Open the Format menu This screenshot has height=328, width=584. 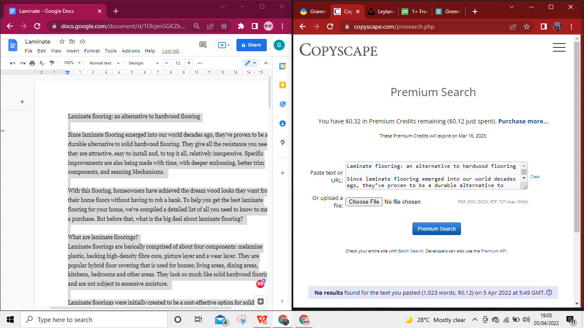92,51
